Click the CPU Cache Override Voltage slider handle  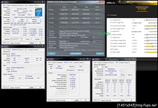155,26
